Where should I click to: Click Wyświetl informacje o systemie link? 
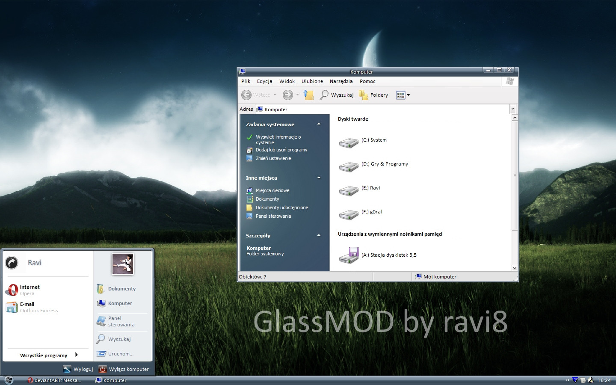point(278,139)
